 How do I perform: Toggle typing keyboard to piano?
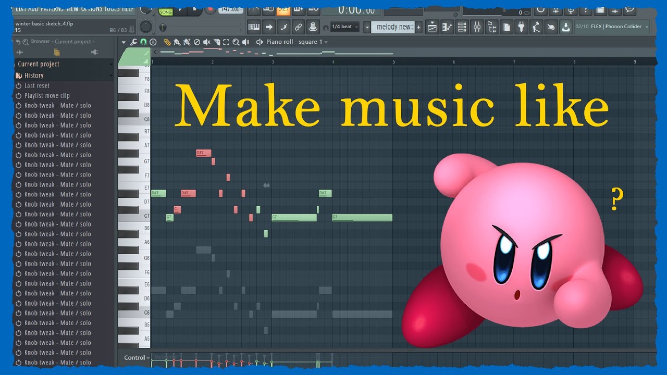254,27
